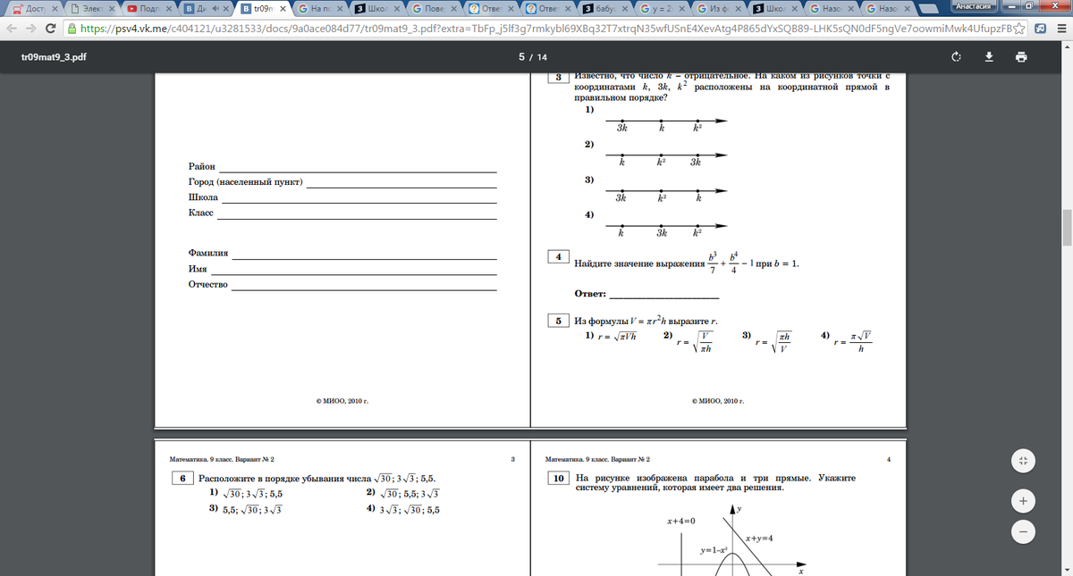Screen dimensions: 1073x576
Task: Close the бабу tab
Action: coord(624,9)
